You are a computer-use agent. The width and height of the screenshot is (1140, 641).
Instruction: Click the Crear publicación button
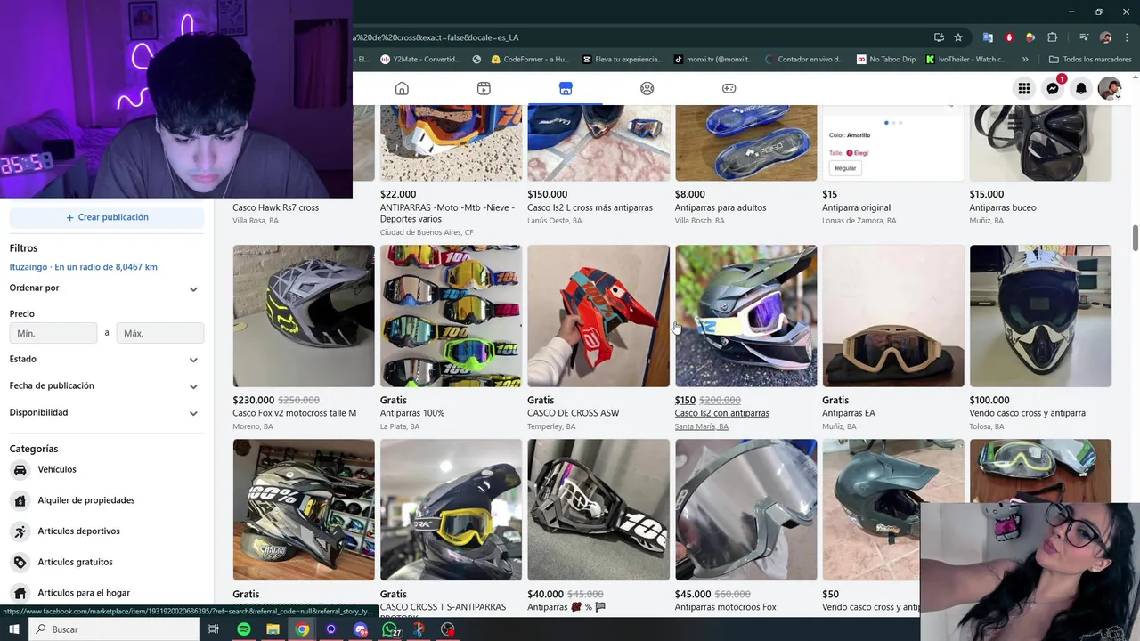coord(107,217)
